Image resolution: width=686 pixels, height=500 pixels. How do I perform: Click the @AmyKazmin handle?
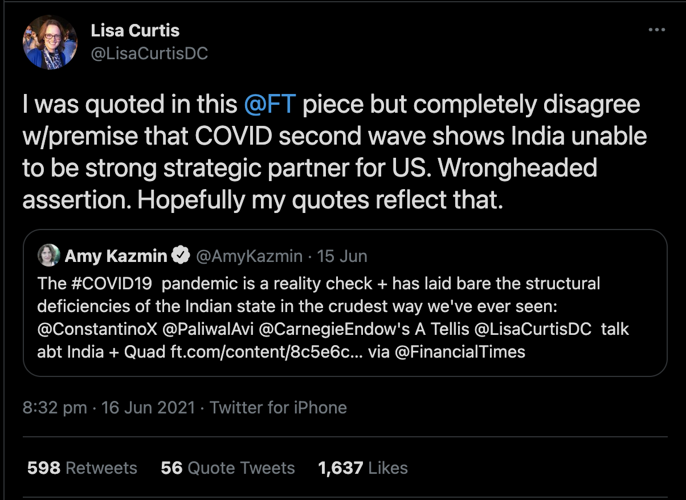249,256
